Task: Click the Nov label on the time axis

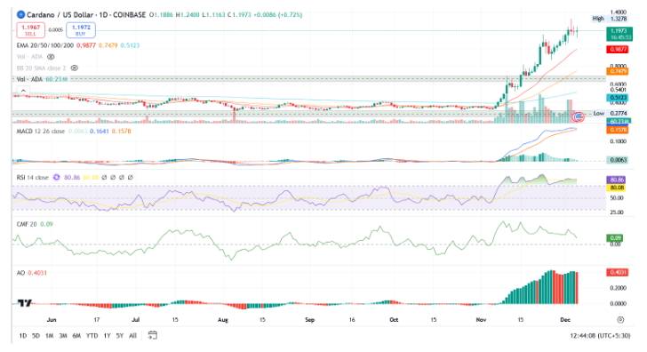Action: tap(481, 320)
